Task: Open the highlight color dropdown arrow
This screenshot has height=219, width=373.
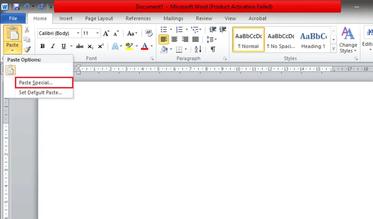Action: pyautogui.click(x=137, y=46)
